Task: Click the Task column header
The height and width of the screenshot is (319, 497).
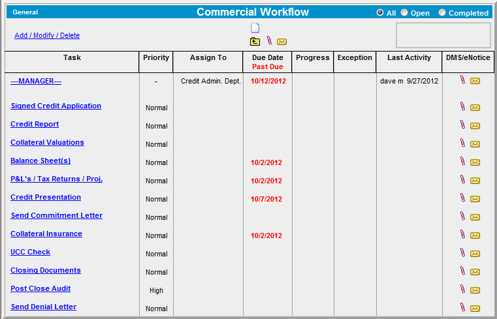Action: (x=72, y=57)
